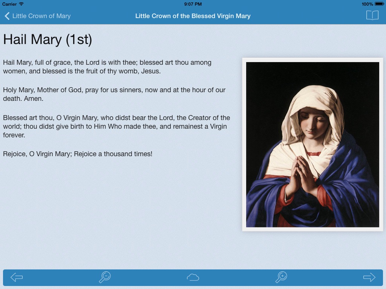Tap line "Rejoice, O Virgin Mary; Rejoice a thousand times!"
Screen dimensions: 386x289
[78, 154]
